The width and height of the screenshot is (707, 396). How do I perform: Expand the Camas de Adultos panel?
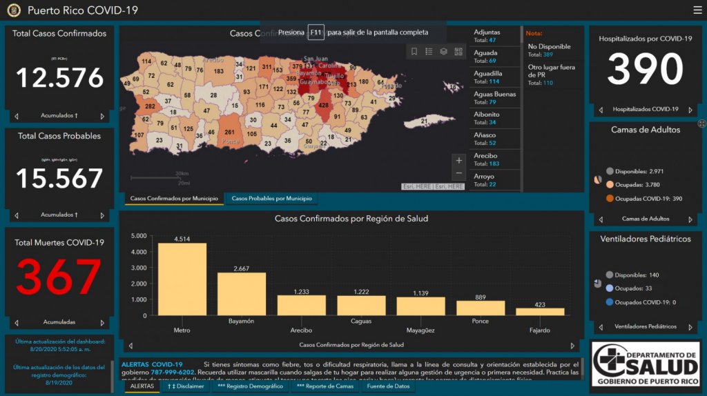pyautogui.click(x=701, y=123)
